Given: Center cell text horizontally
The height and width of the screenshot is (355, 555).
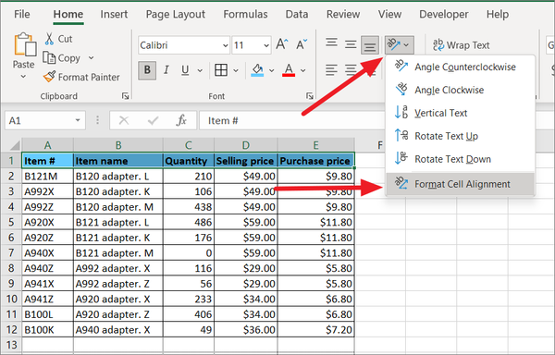Looking at the screenshot, I should coord(351,70).
